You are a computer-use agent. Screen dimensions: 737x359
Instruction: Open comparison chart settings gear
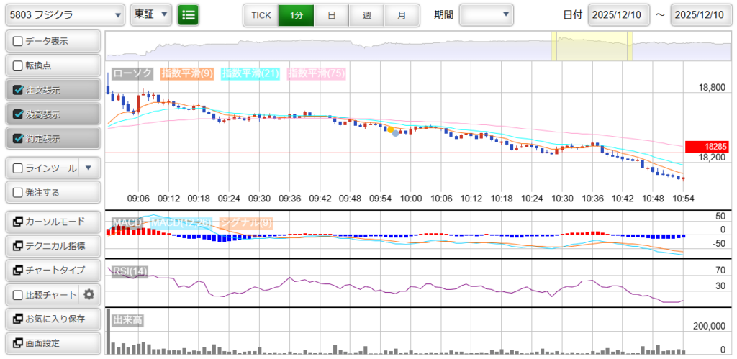89,294
